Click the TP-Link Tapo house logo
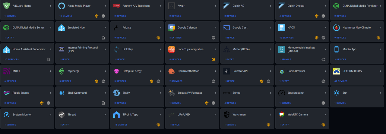 (x=116, y=114)
